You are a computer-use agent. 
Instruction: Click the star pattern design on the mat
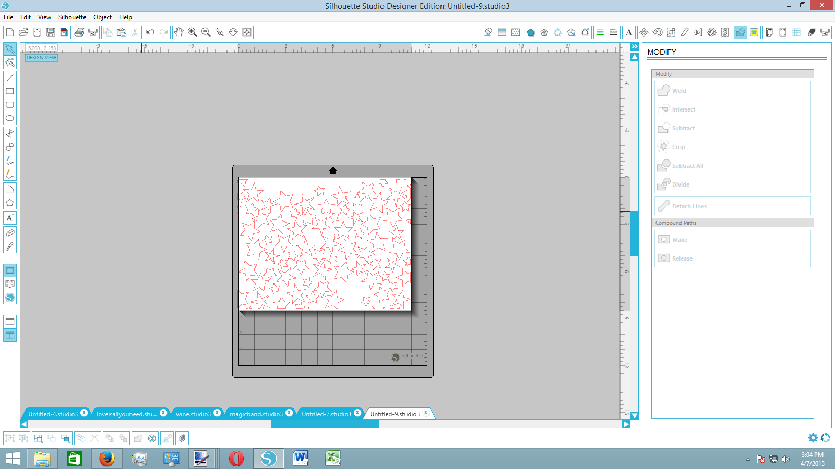click(325, 244)
